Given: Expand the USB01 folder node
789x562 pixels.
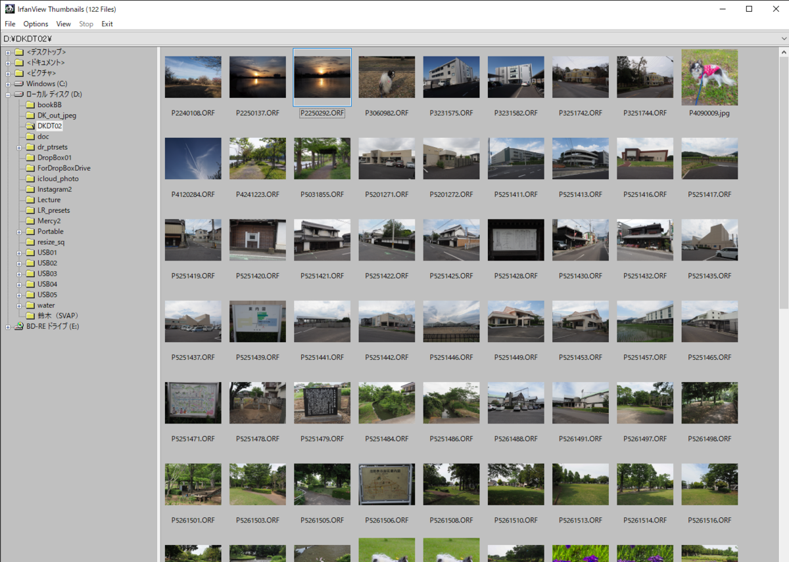Looking at the screenshot, I should coord(19,252).
